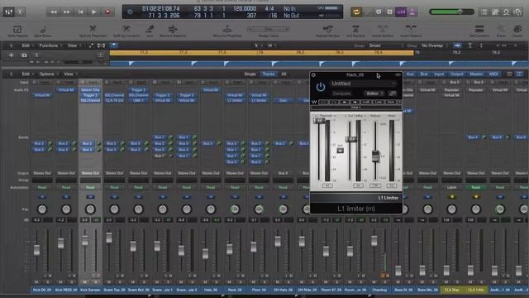This screenshot has height=298, width=529.
Task: Toggle the Output channel filter button
Action: click(x=457, y=74)
